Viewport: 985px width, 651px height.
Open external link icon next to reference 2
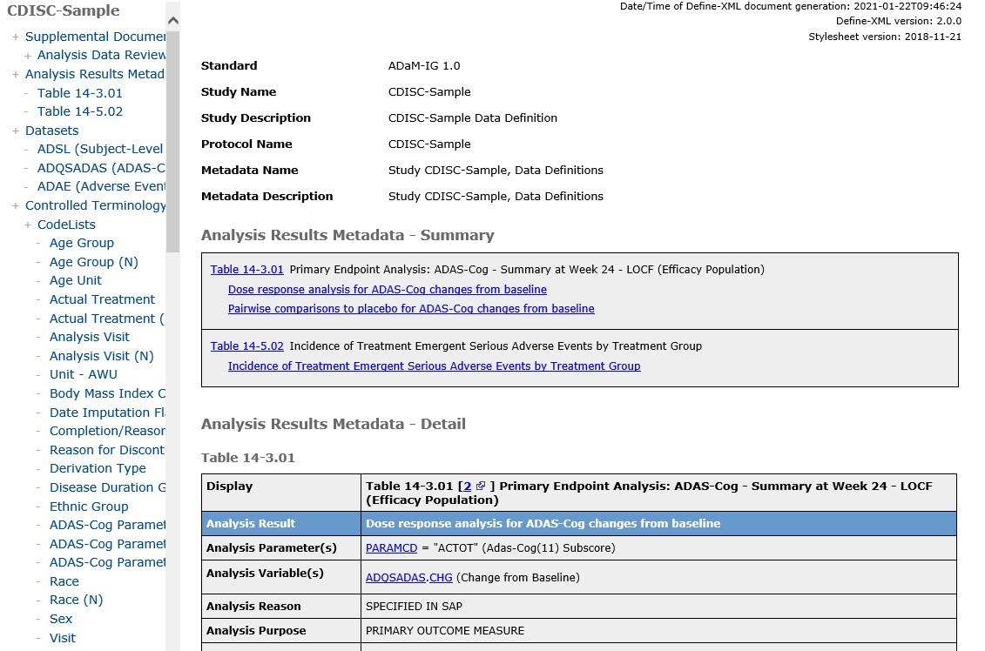(481, 486)
